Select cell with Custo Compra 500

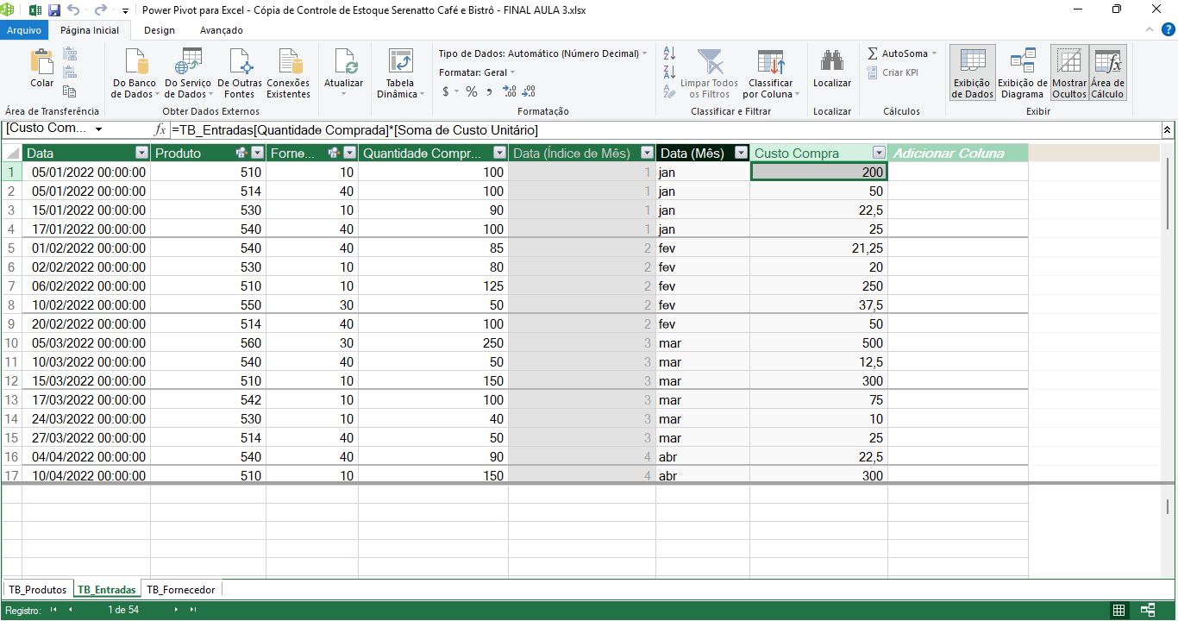pos(818,343)
